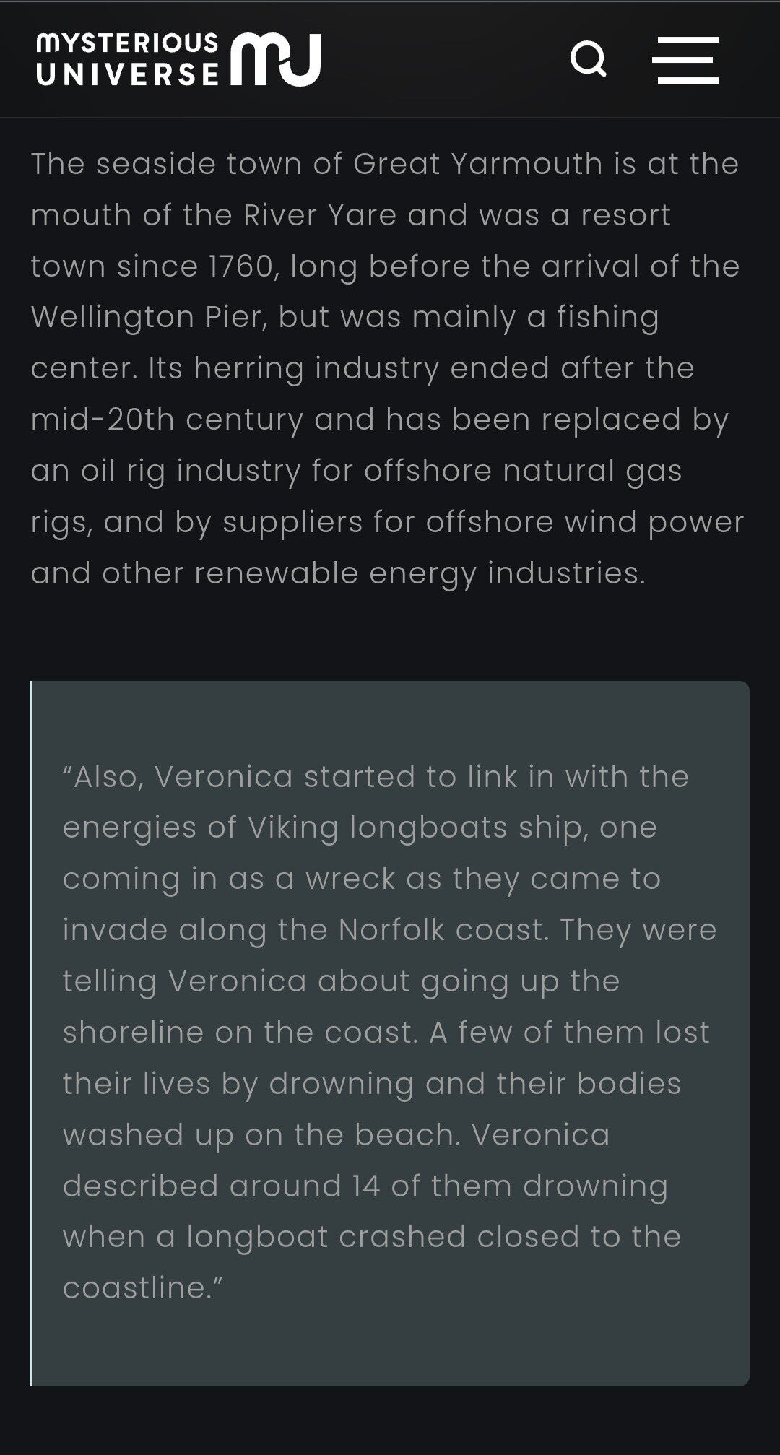Image resolution: width=780 pixels, height=1455 pixels.
Task: Click the word "shoreline" in the quote
Action: 133,1033
